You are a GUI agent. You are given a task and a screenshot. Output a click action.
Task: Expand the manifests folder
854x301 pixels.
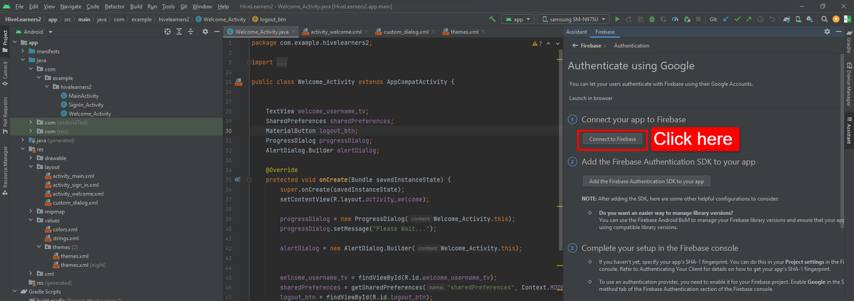23,51
